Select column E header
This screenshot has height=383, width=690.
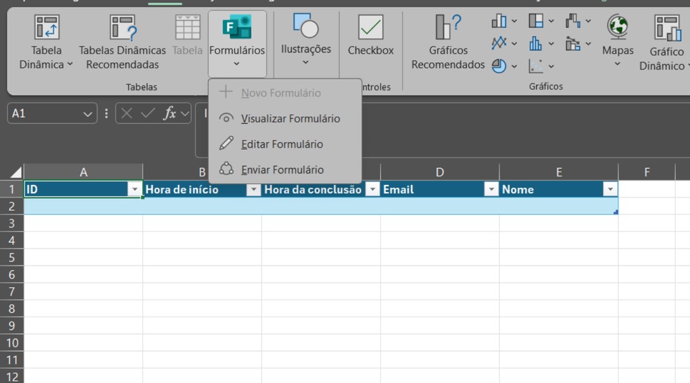coord(558,172)
